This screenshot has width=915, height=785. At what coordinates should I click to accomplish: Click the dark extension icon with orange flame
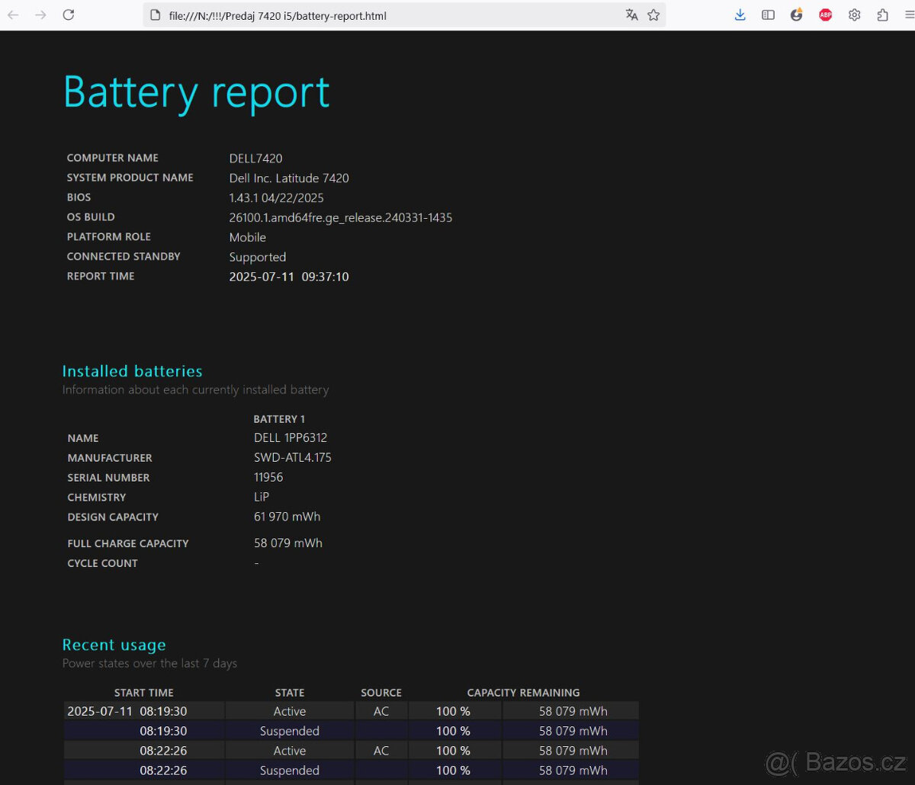click(796, 14)
